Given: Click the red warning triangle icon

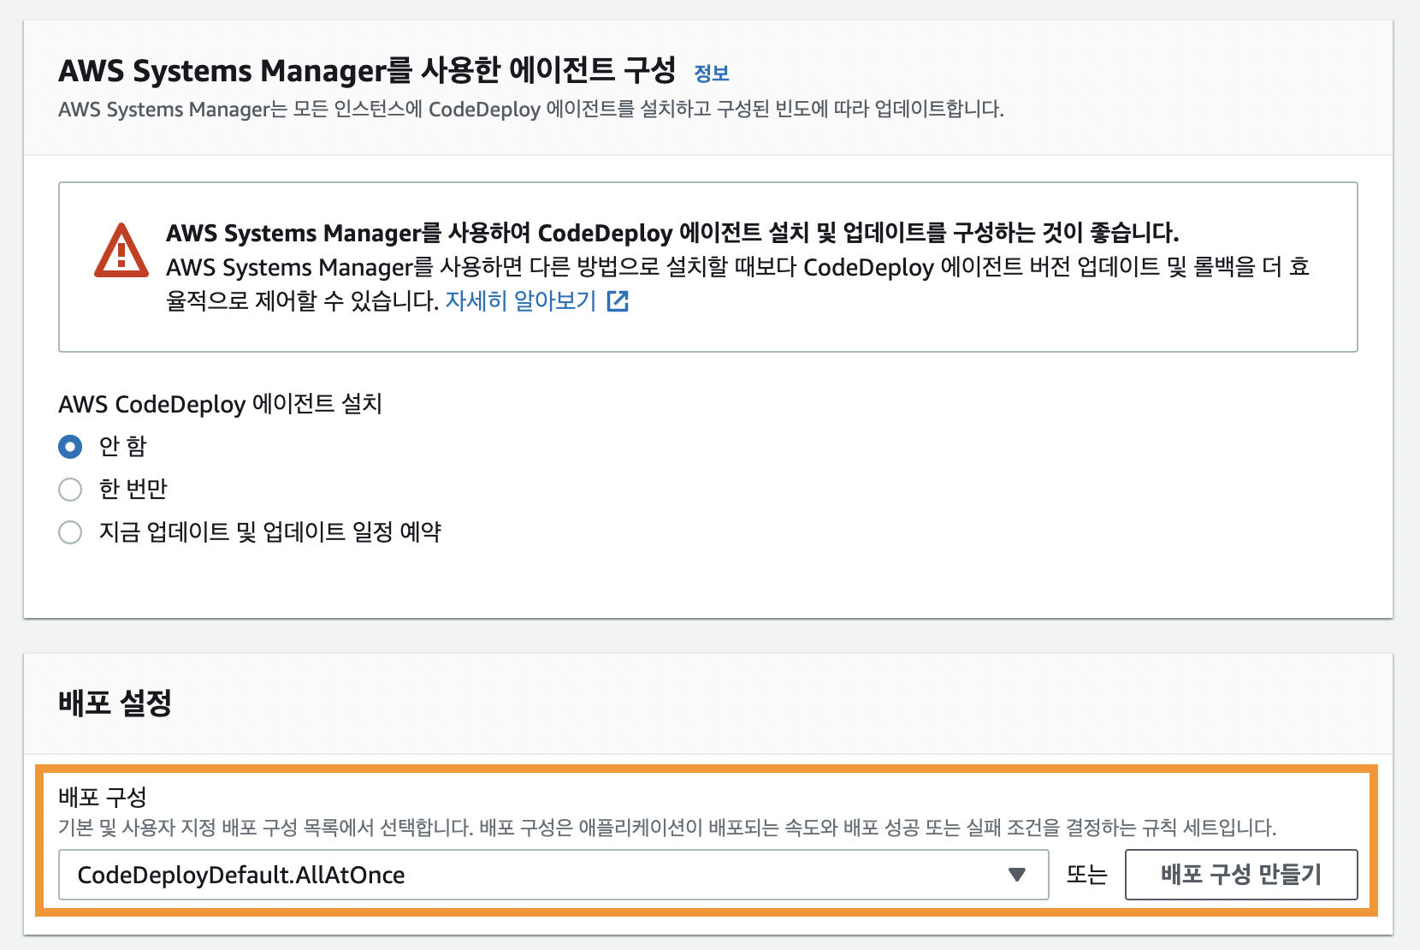Looking at the screenshot, I should pyautogui.click(x=121, y=251).
